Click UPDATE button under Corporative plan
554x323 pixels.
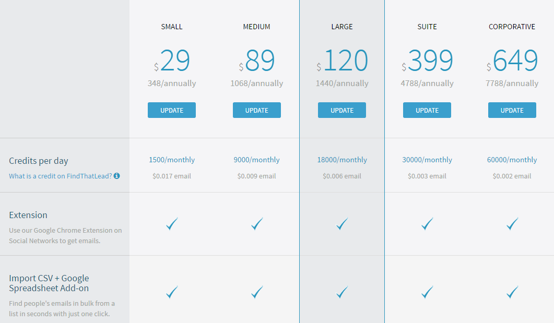pos(512,110)
